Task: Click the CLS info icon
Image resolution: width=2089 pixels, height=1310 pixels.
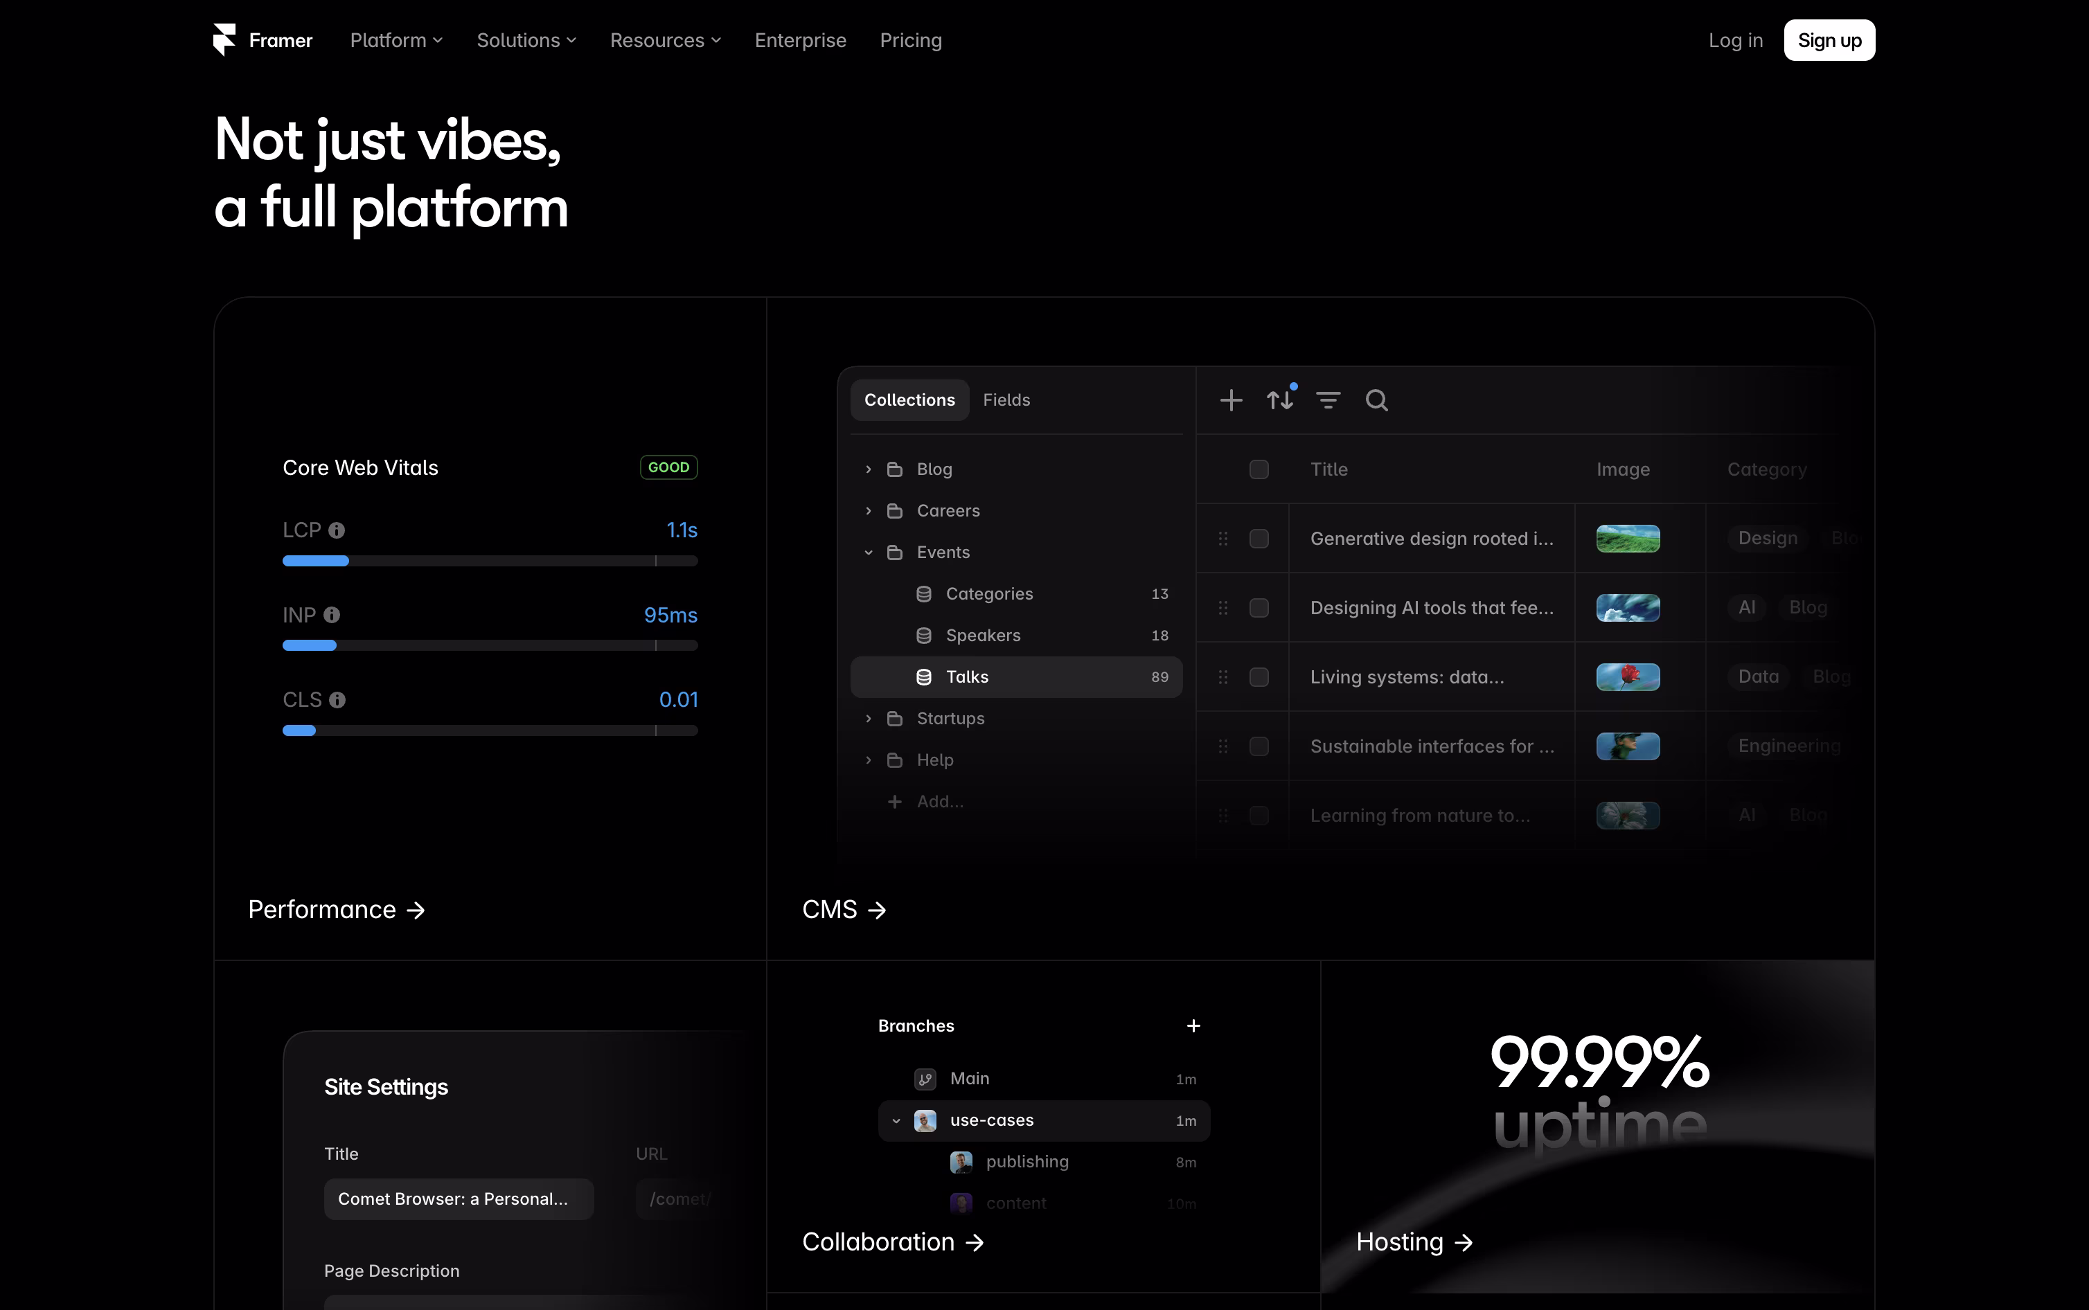Action: click(x=338, y=700)
